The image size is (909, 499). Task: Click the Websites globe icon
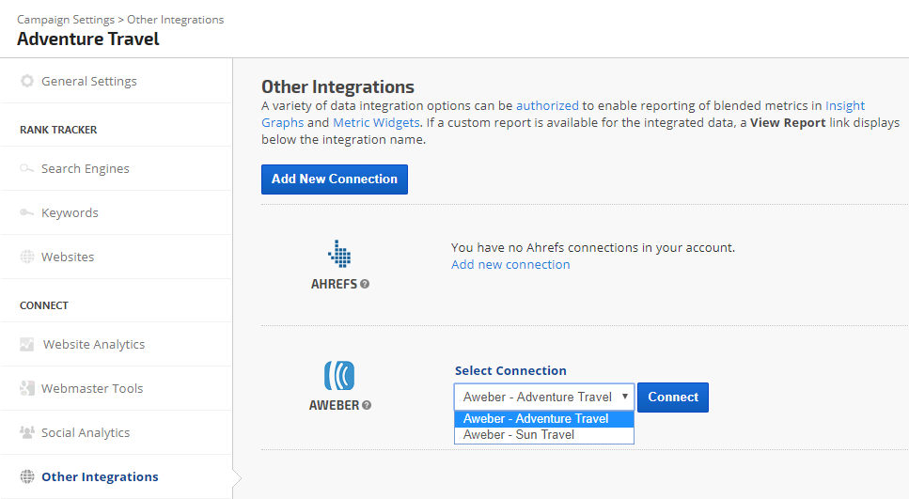pos(27,257)
